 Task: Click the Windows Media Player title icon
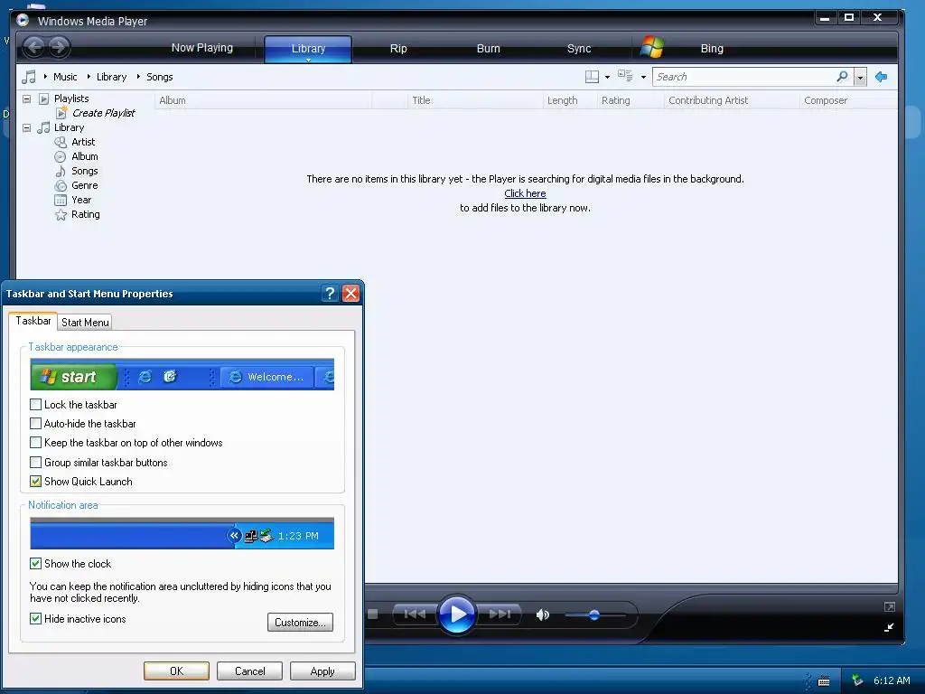[23, 20]
